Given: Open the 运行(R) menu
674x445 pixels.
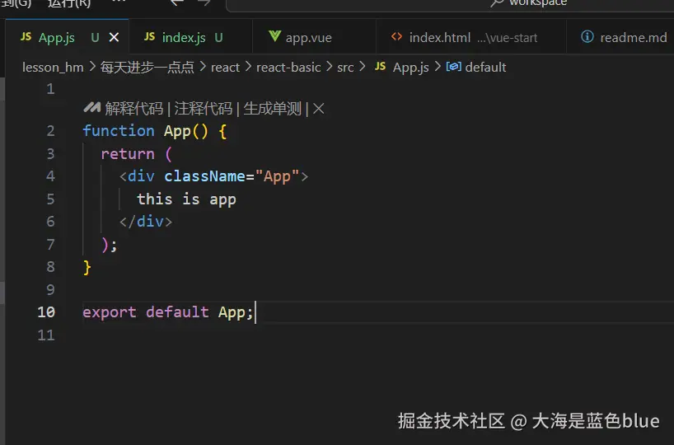Looking at the screenshot, I should [69, 2].
